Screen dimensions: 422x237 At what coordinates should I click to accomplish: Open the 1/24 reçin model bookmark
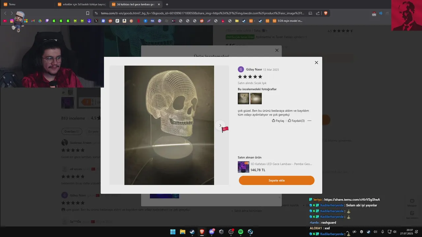click(x=287, y=21)
